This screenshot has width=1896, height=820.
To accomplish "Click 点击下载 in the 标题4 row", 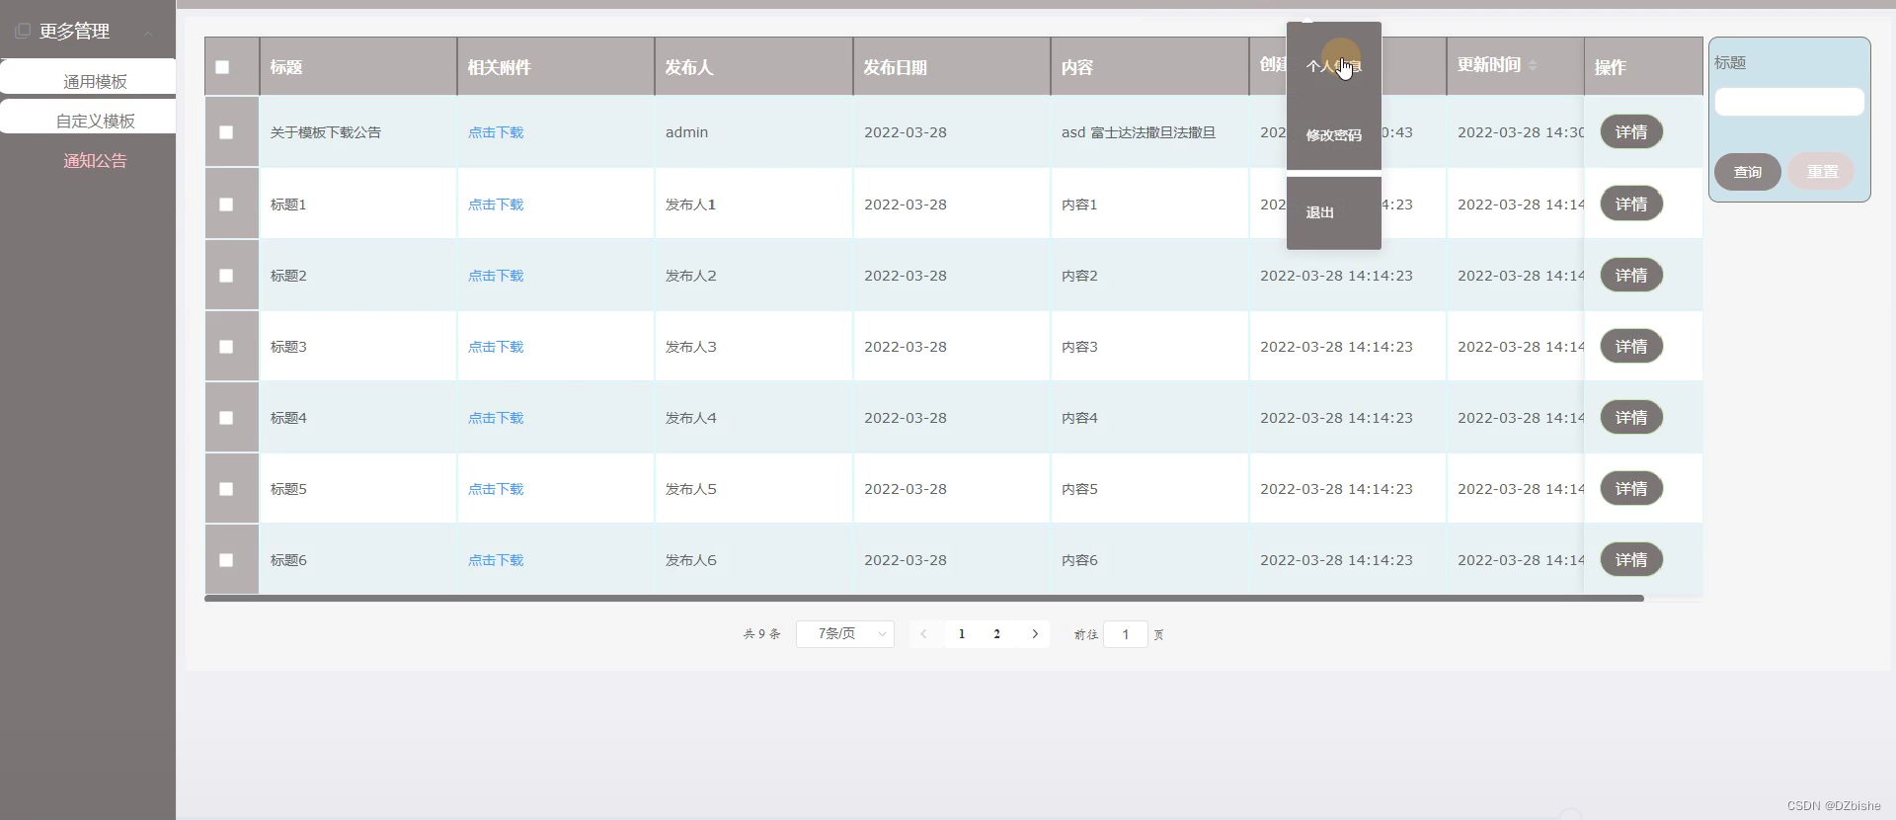I will (496, 418).
